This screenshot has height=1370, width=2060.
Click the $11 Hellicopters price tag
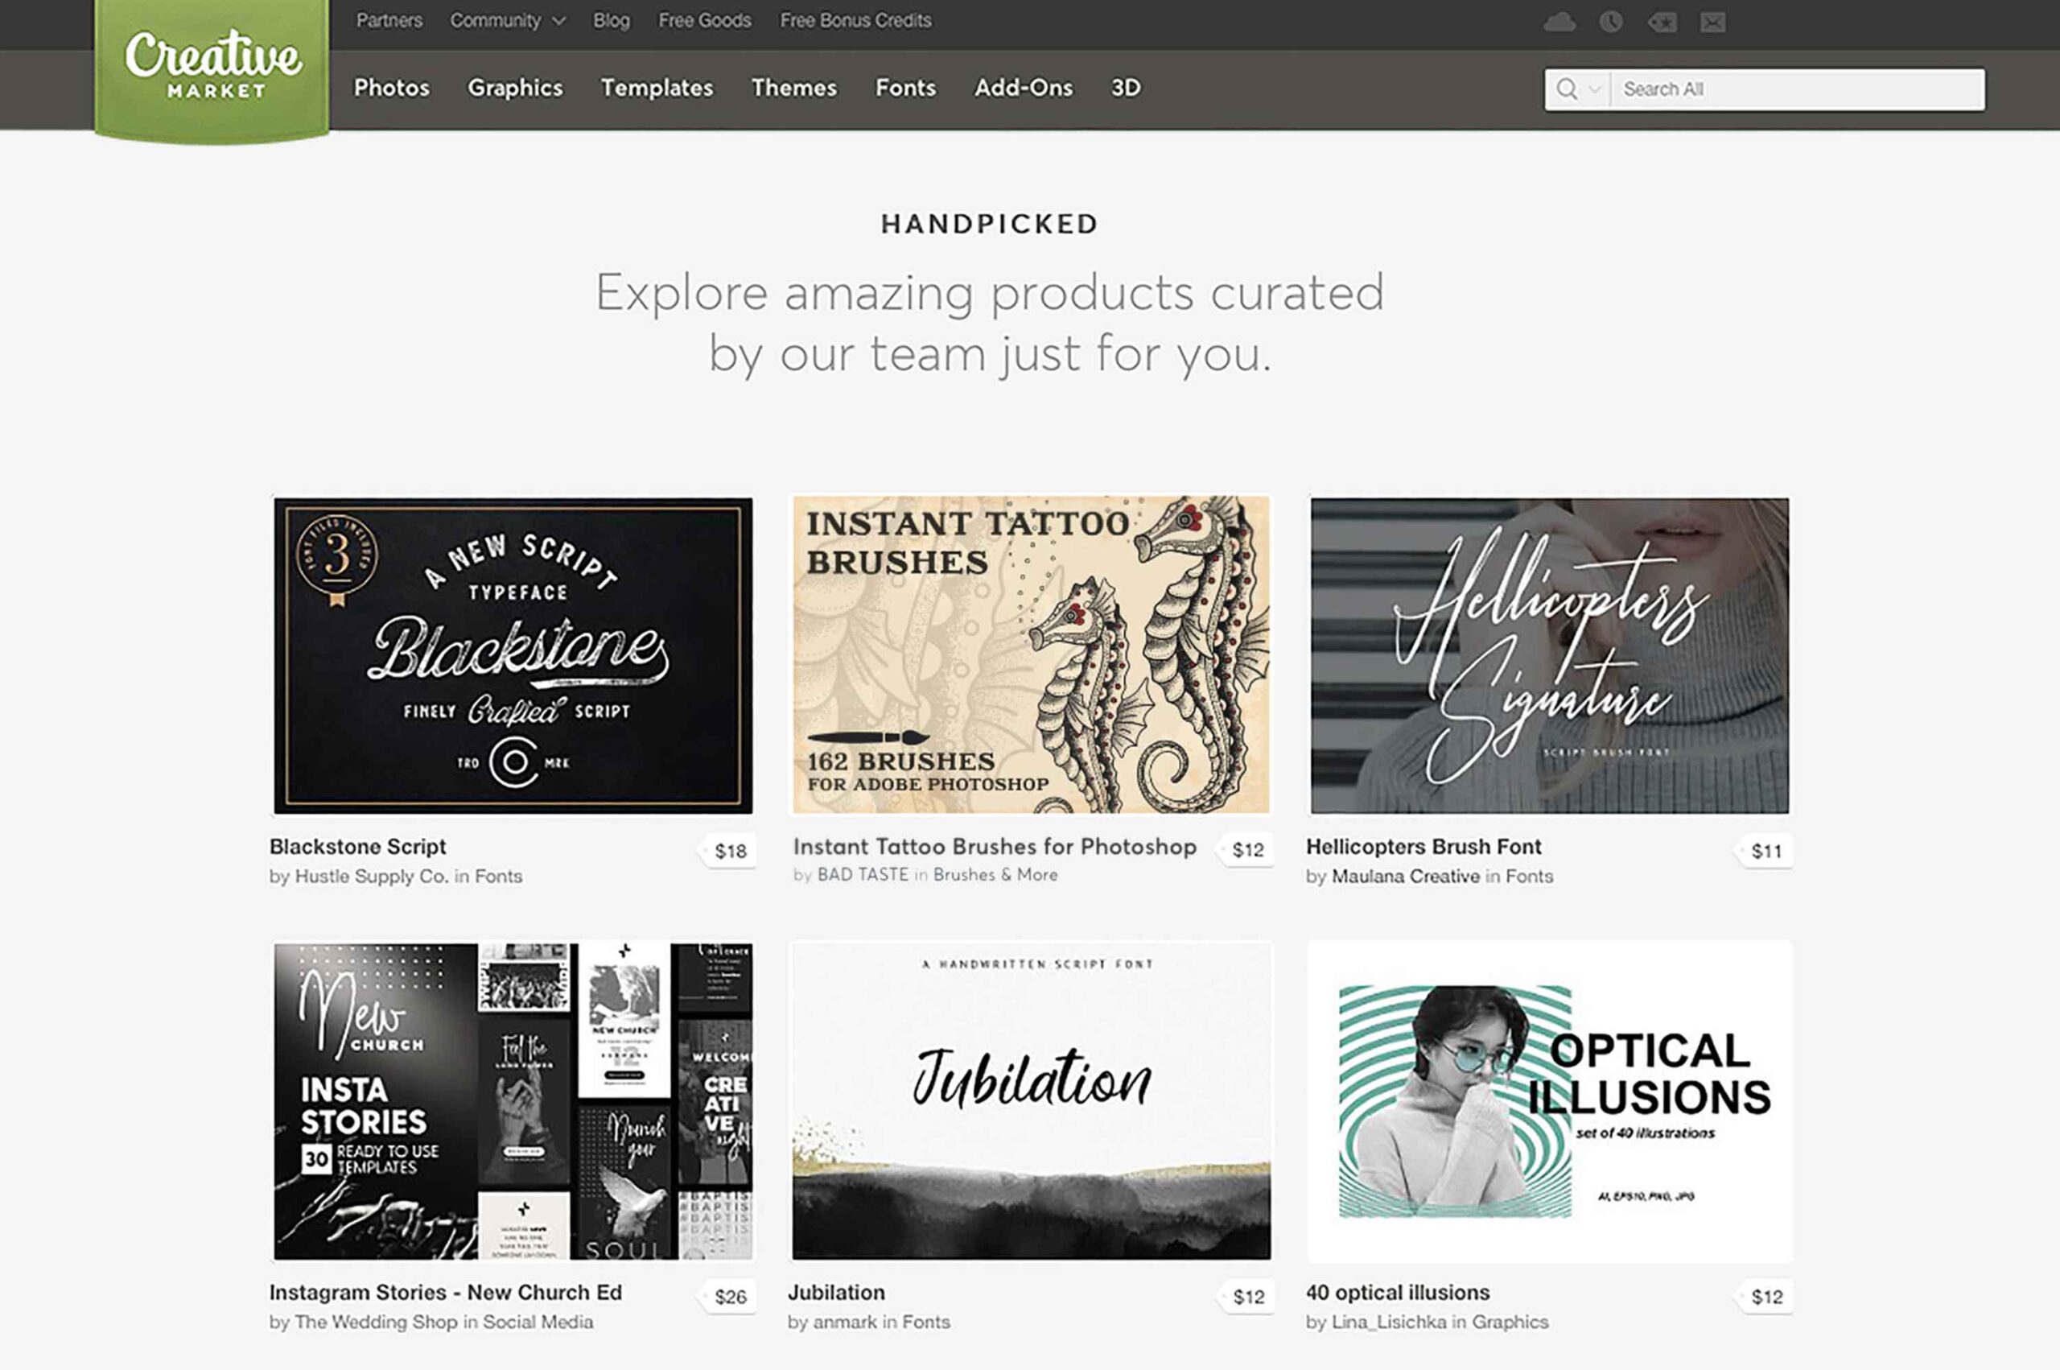1765,851
